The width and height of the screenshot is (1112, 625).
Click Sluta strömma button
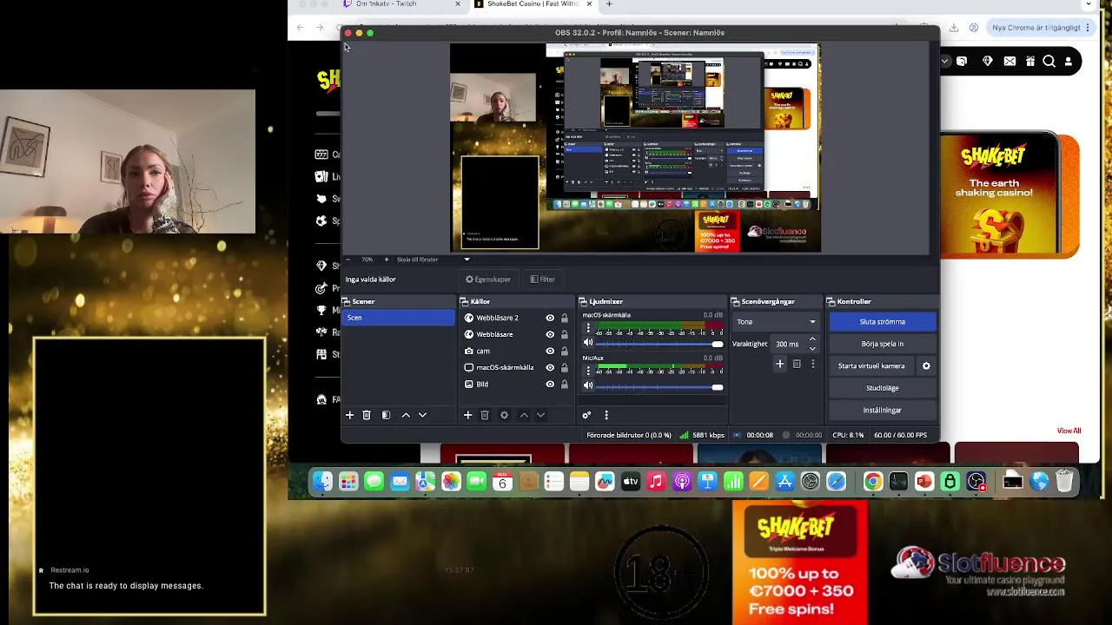(883, 322)
